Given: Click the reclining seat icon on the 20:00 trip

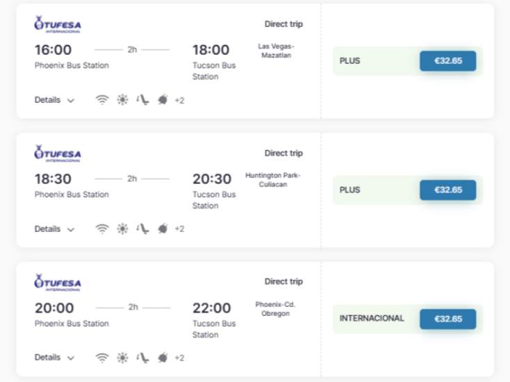Looking at the screenshot, I should [x=142, y=358].
